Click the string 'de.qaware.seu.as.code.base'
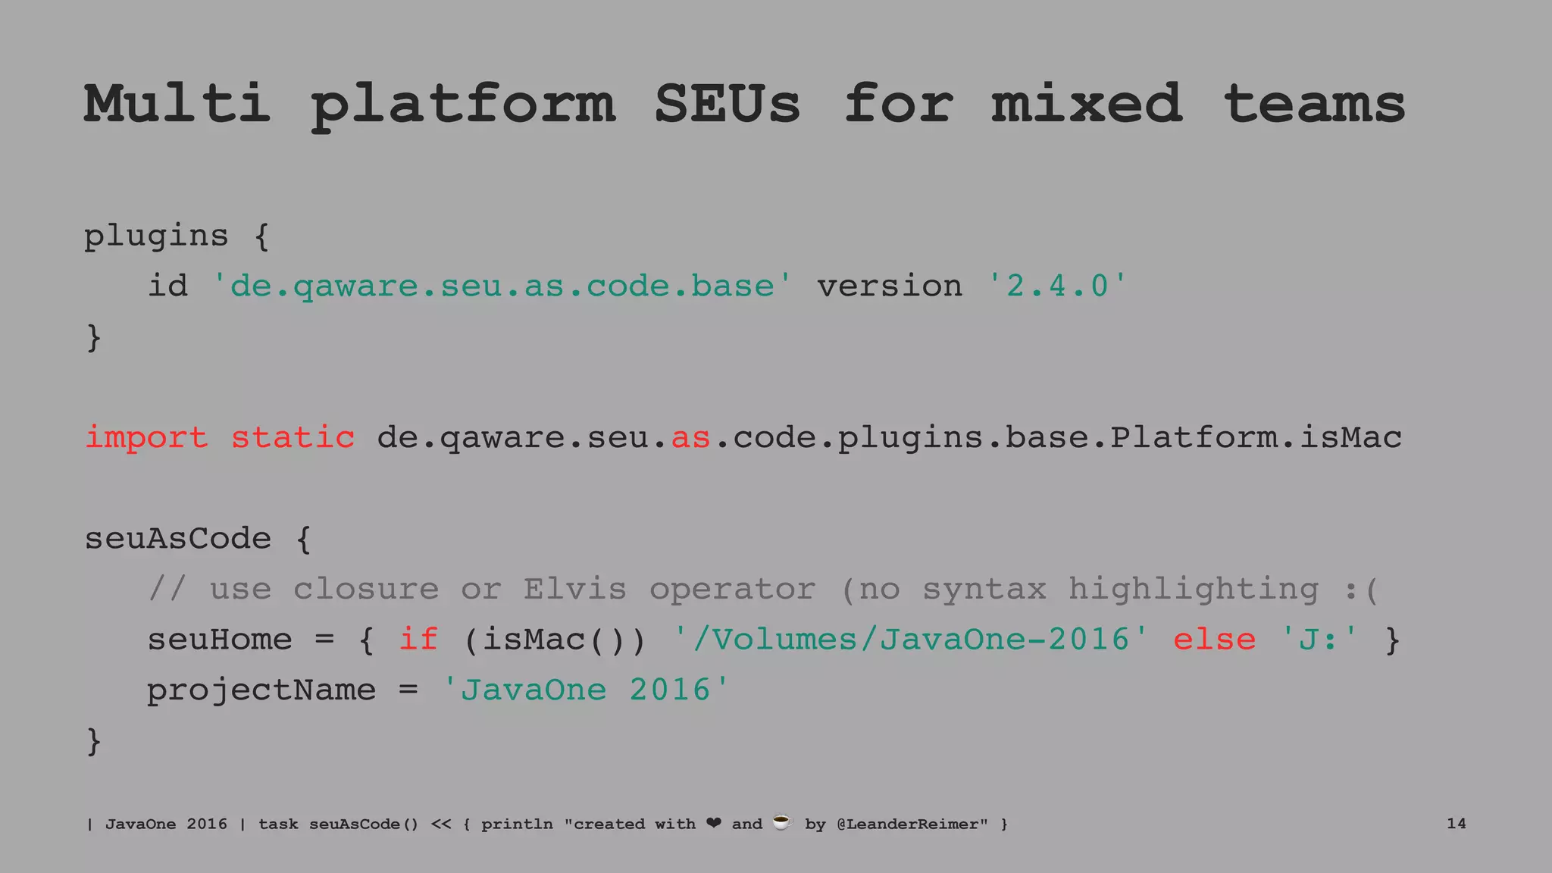The image size is (1552, 873). coord(502,286)
